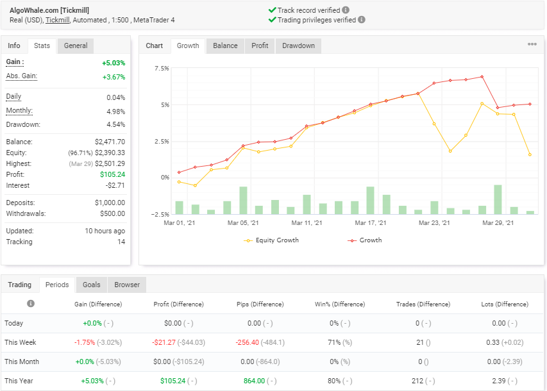Viewport: 547px width, 391px height.
Task: Select the Chart tab
Action: pyautogui.click(x=154, y=46)
